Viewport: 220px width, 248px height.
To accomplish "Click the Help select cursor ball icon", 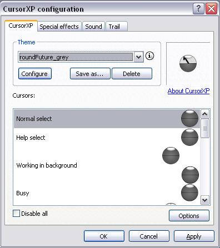I will pyautogui.click(x=189, y=137).
